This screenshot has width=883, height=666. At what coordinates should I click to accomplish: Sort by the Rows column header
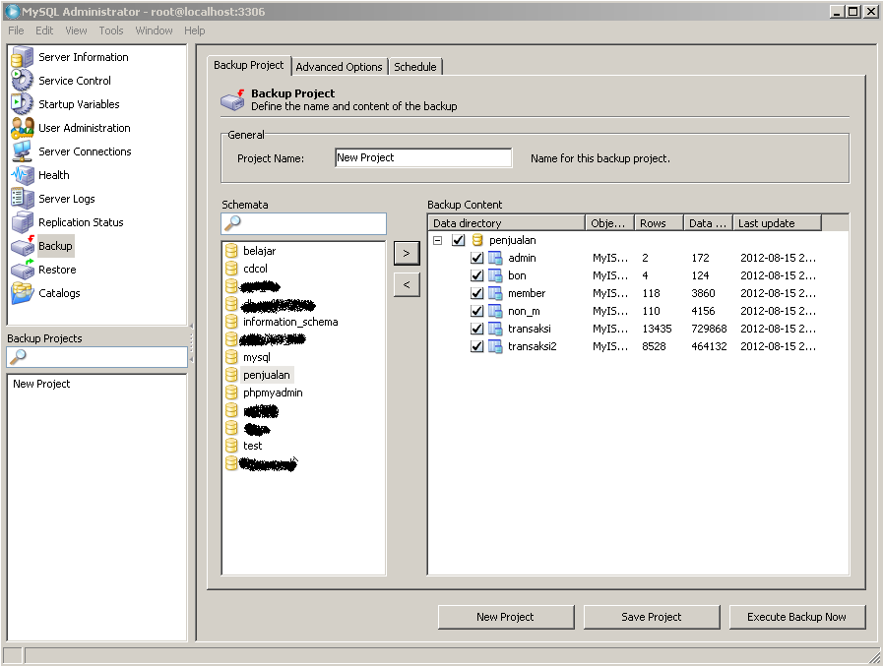coord(659,223)
